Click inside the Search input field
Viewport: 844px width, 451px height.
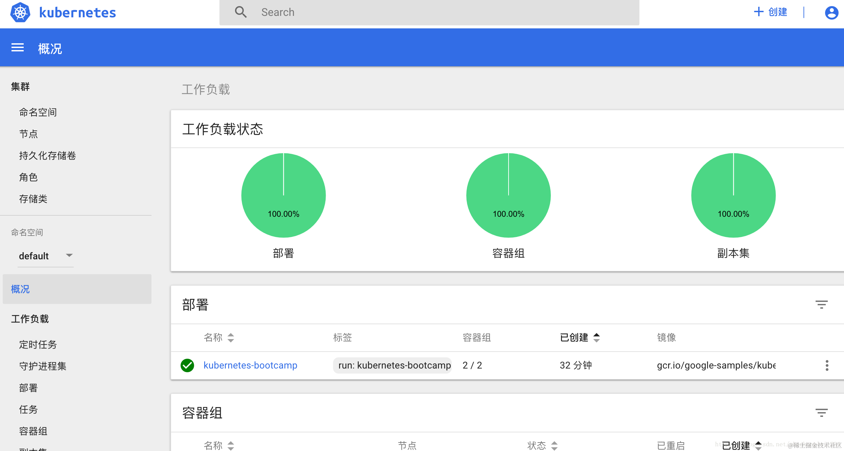pos(372,12)
